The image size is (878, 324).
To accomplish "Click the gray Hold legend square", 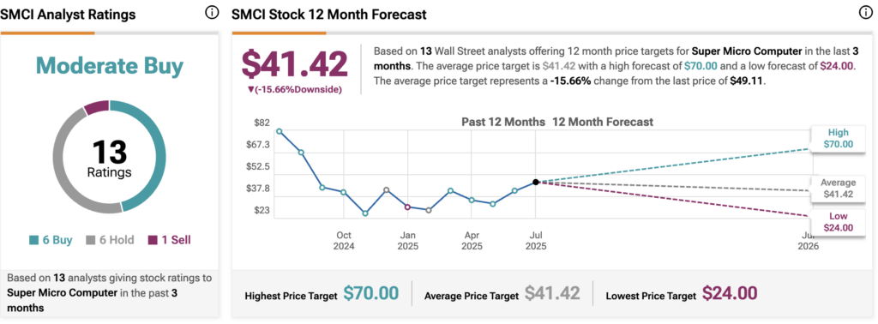I will [90, 240].
